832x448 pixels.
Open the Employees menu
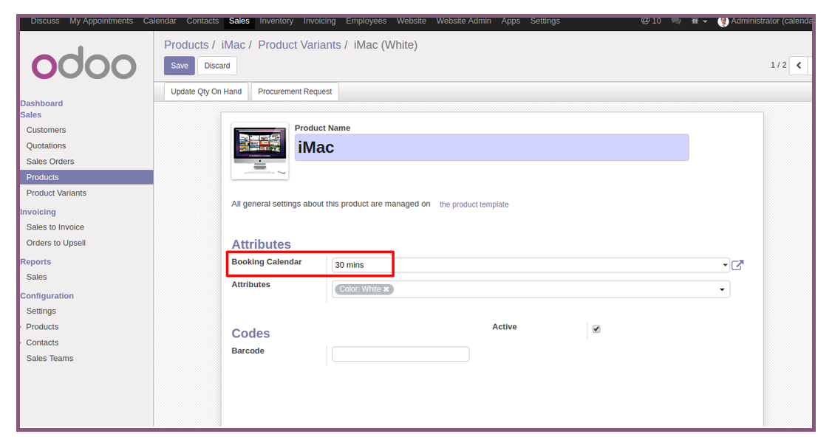pyautogui.click(x=366, y=21)
